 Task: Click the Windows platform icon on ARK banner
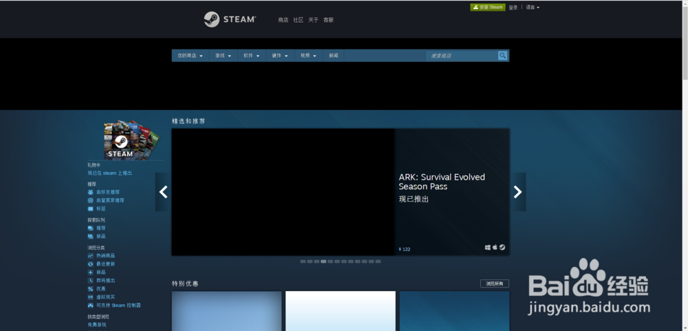tap(488, 248)
